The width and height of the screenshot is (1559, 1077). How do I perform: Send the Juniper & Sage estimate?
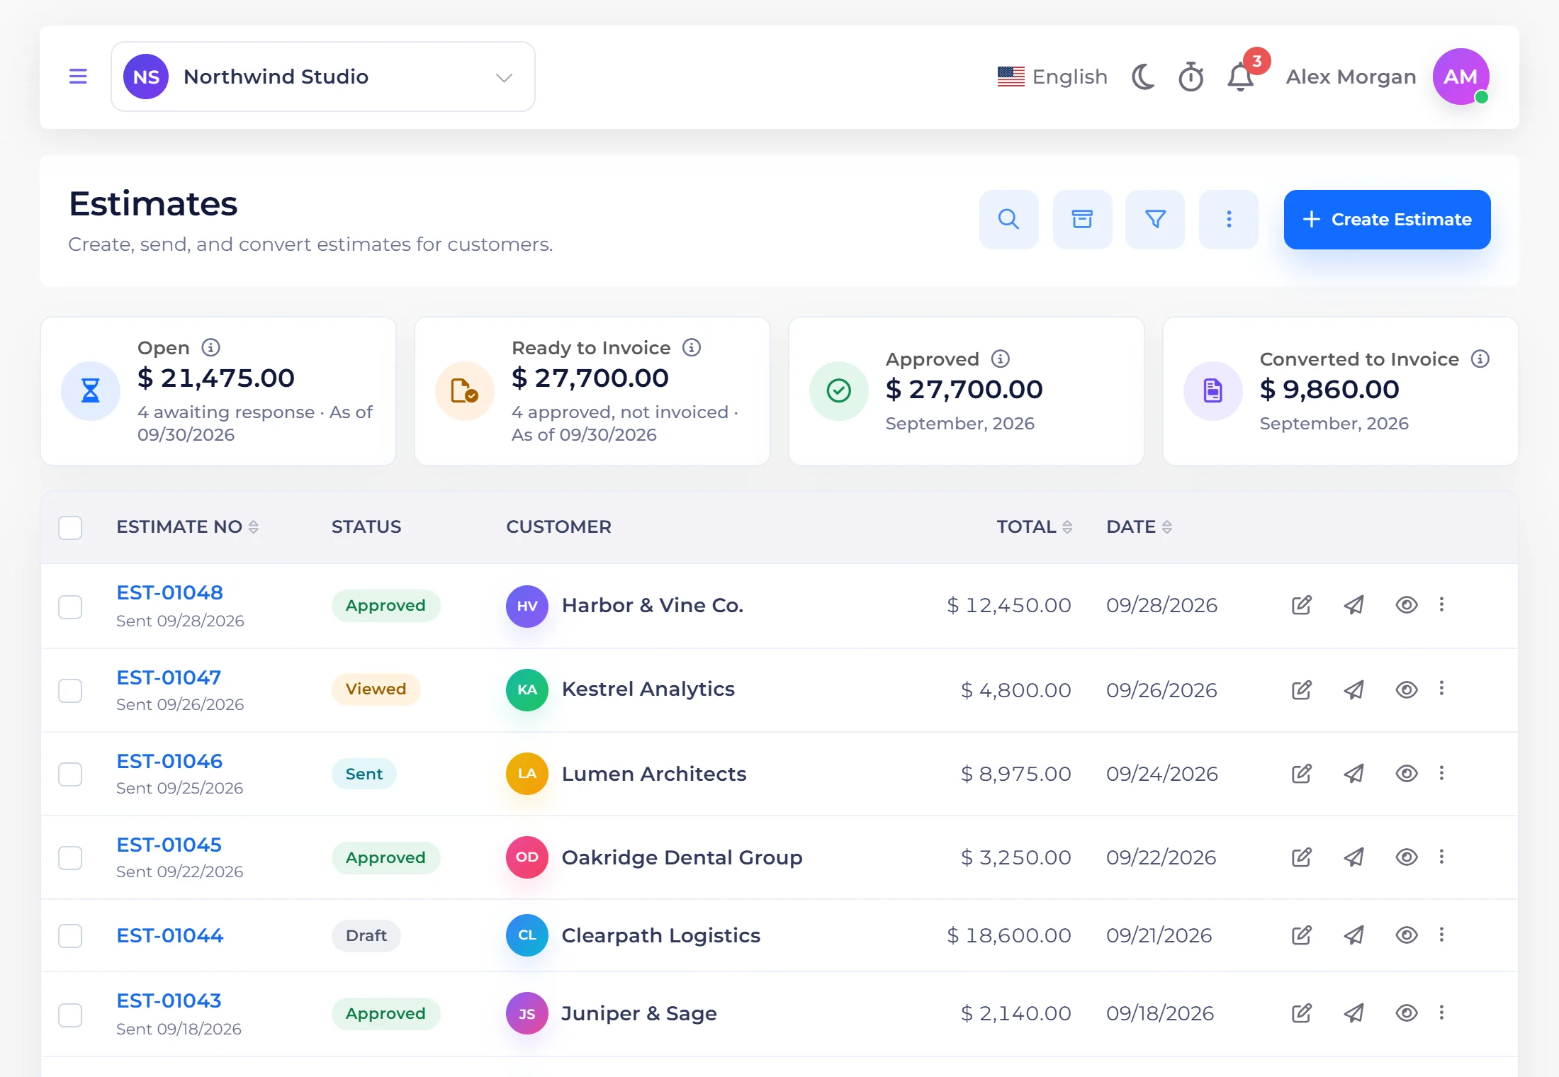click(x=1354, y=1013)
